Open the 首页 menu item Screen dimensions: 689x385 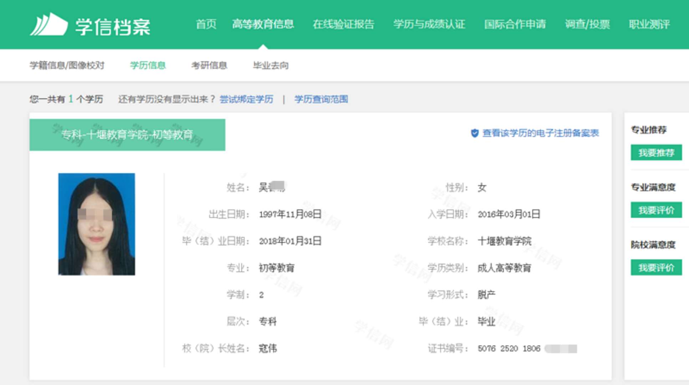pos(206,24)
